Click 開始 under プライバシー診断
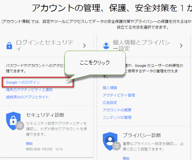Image resolution: width=192 pixels, height=160 pixels. tap(126, 158)
